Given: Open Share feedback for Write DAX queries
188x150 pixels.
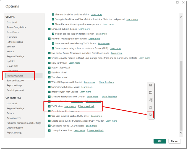Looking at the screenshot, I should tap(107, 83).
